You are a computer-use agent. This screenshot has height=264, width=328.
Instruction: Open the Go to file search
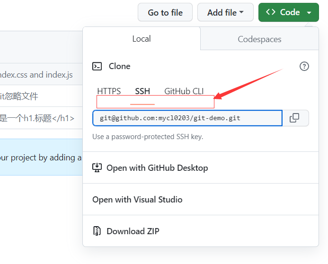coord(165,12)
